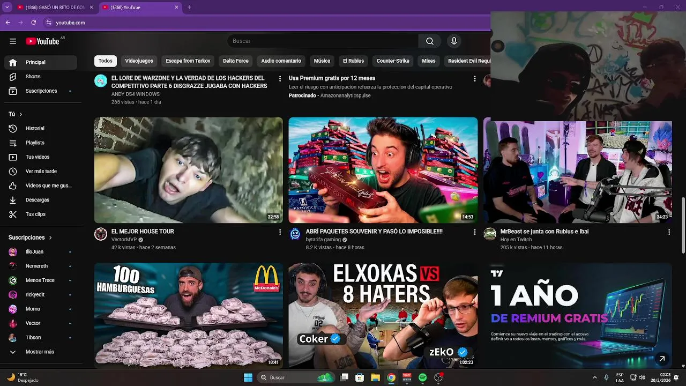Open 100 Hamburguesas McDonald's video thumbnail
This screenshot has height=386, width=686.
189,315
